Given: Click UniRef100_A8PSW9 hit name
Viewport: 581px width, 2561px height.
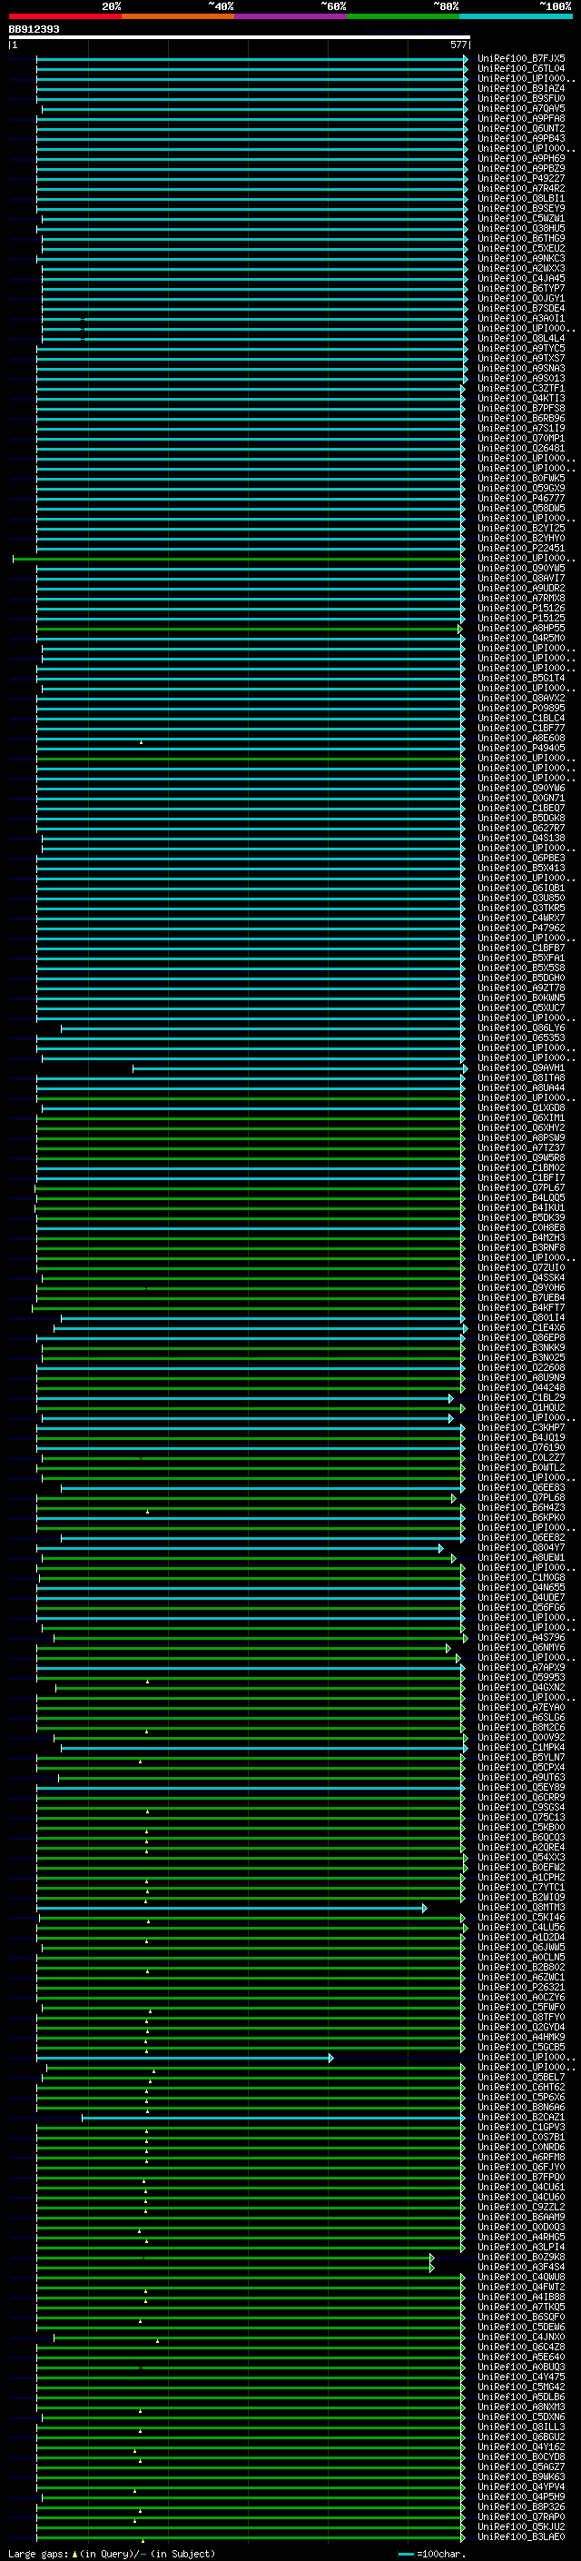Looking at the screenshot, I should click(521, 1137).
